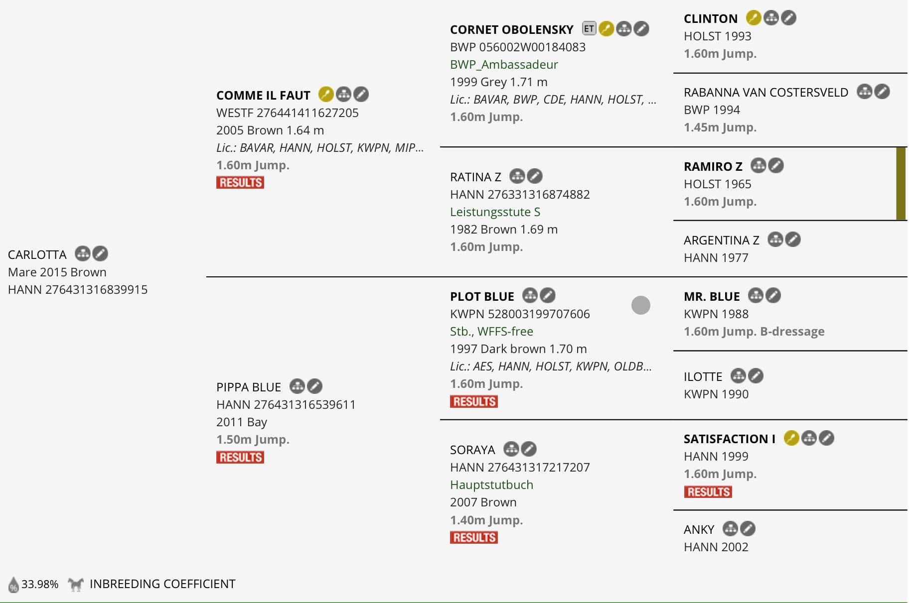This screenshot has width=914, height=603.
Task: Click the gold icon next to SATISFACTION I
Action: [x=791, y=438]
